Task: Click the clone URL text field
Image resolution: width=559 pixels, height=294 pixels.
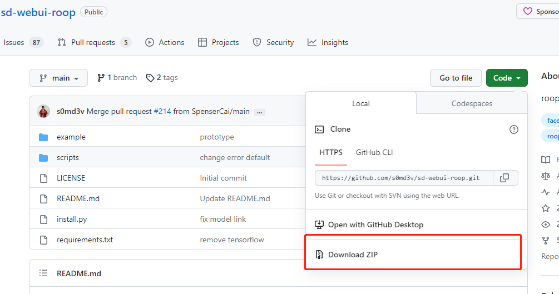Action: pos(404,178)
